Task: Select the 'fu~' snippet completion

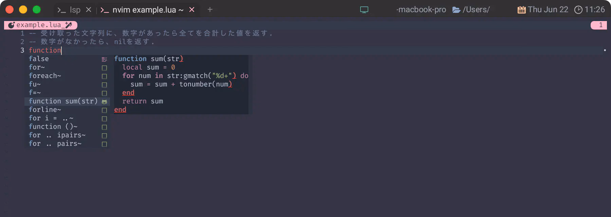Action: [x=67, y=84]
